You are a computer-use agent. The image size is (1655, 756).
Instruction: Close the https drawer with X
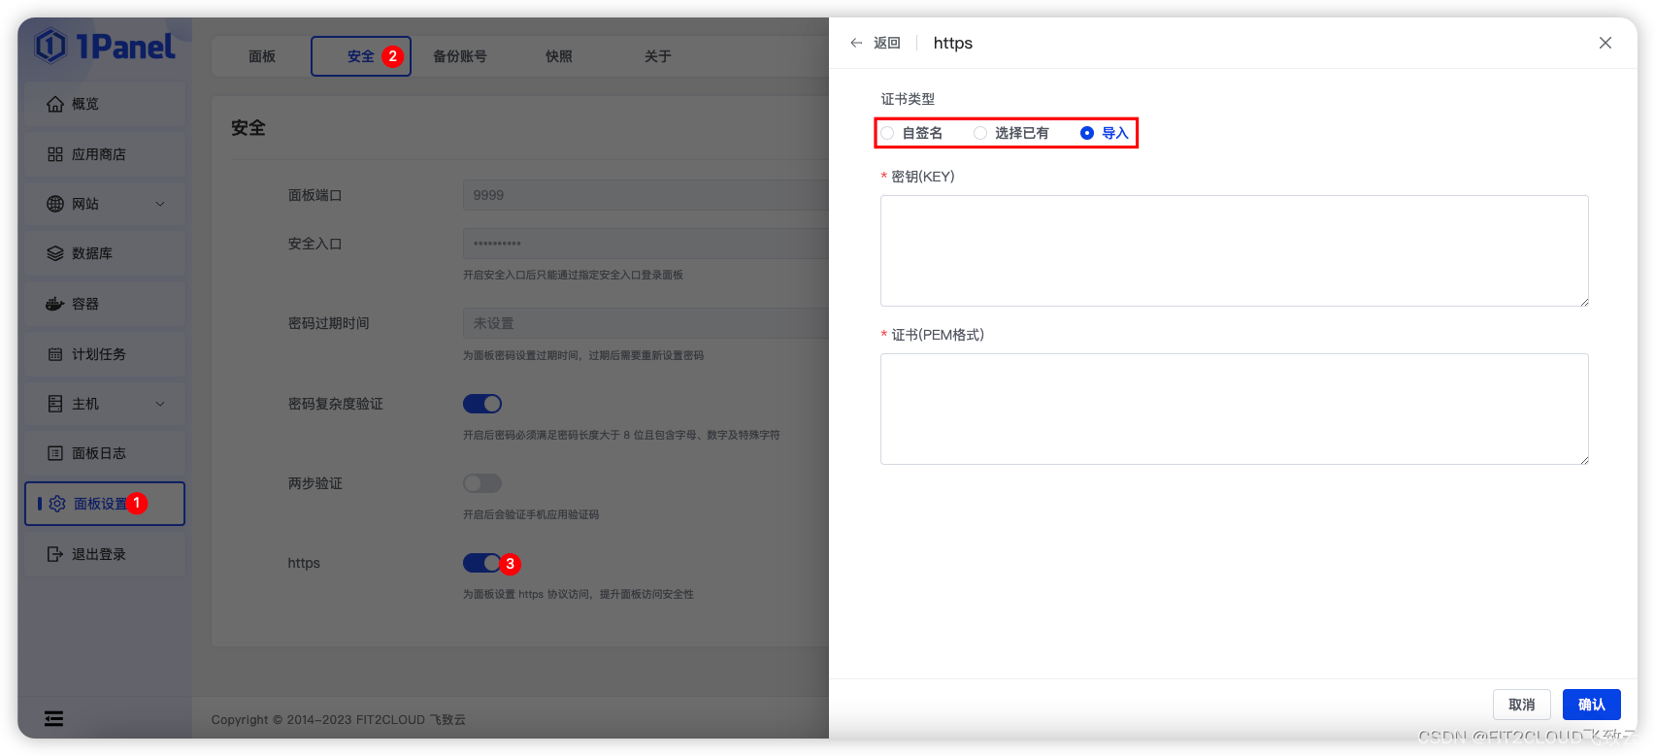(x=1605, y=43)
